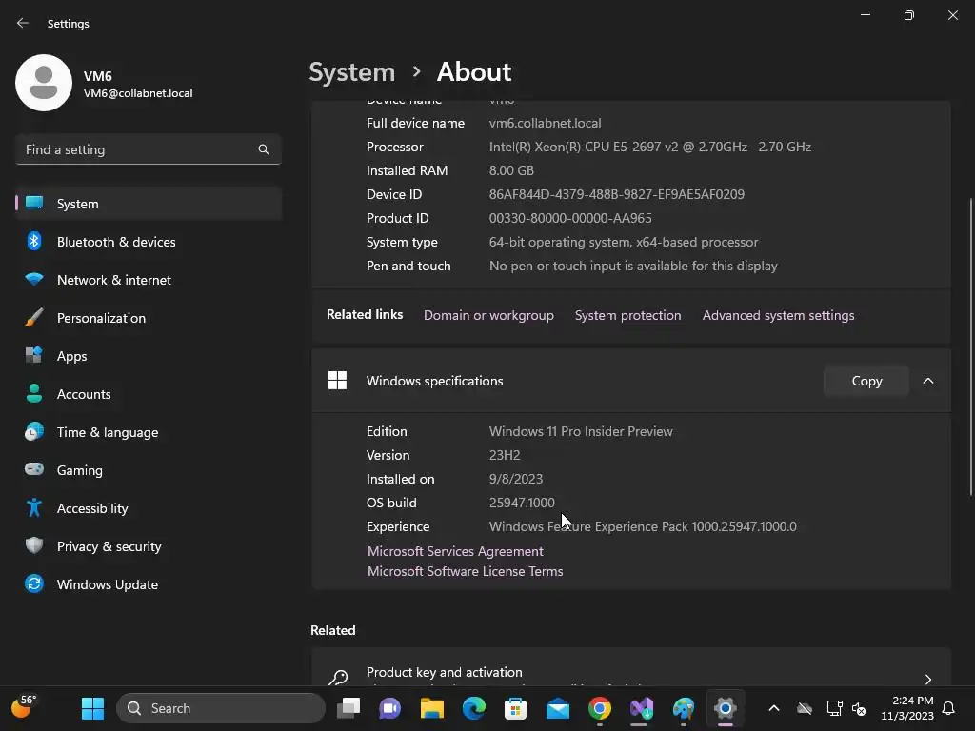Open Gaming settings

pos(148,470)
